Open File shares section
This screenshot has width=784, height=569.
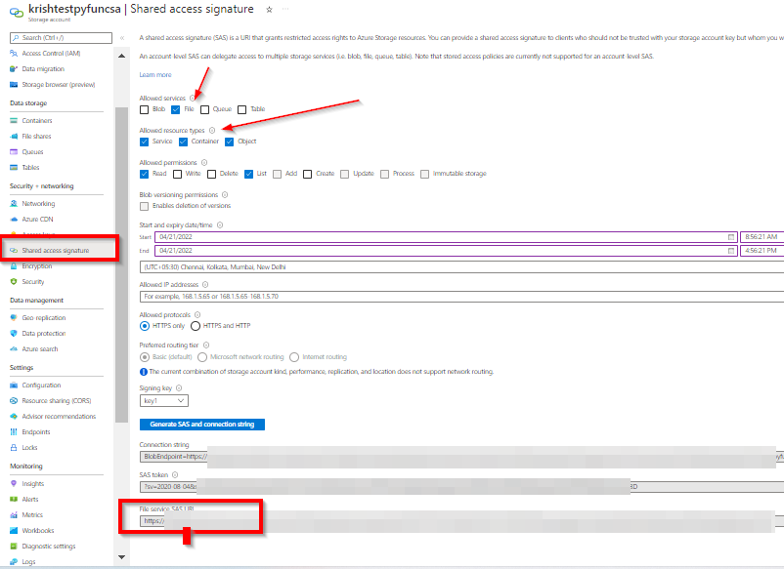[36, 137]
